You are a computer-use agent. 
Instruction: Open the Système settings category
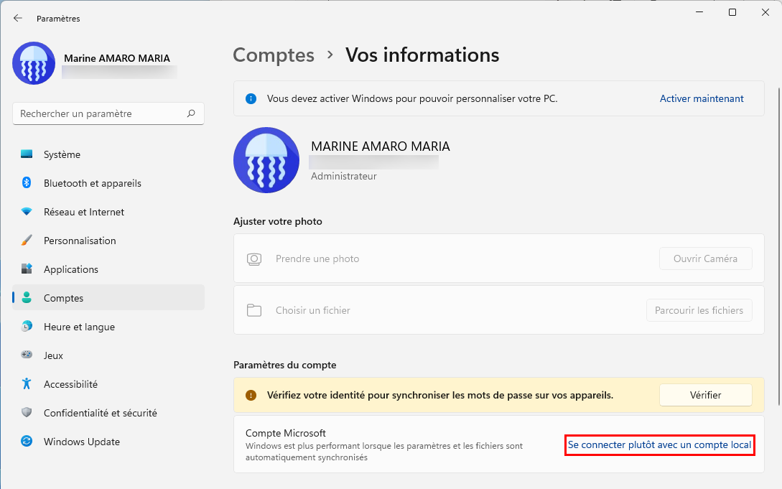108,154
